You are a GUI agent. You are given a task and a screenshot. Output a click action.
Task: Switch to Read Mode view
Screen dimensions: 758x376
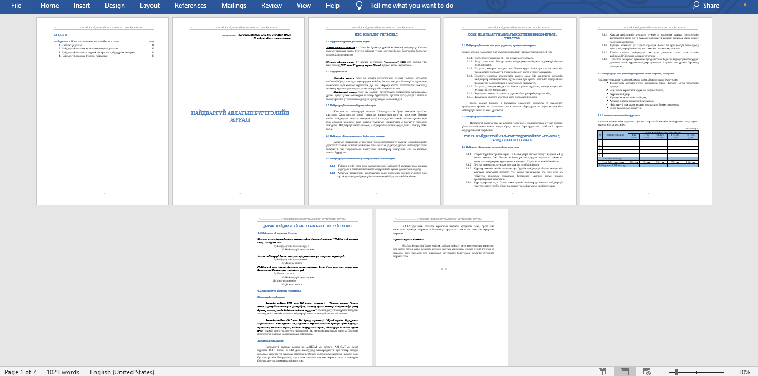coord(602,372)
